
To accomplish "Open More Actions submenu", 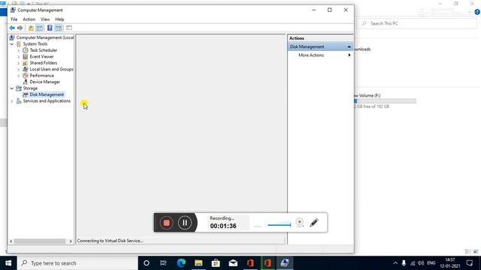I will [x=320, y=55].
